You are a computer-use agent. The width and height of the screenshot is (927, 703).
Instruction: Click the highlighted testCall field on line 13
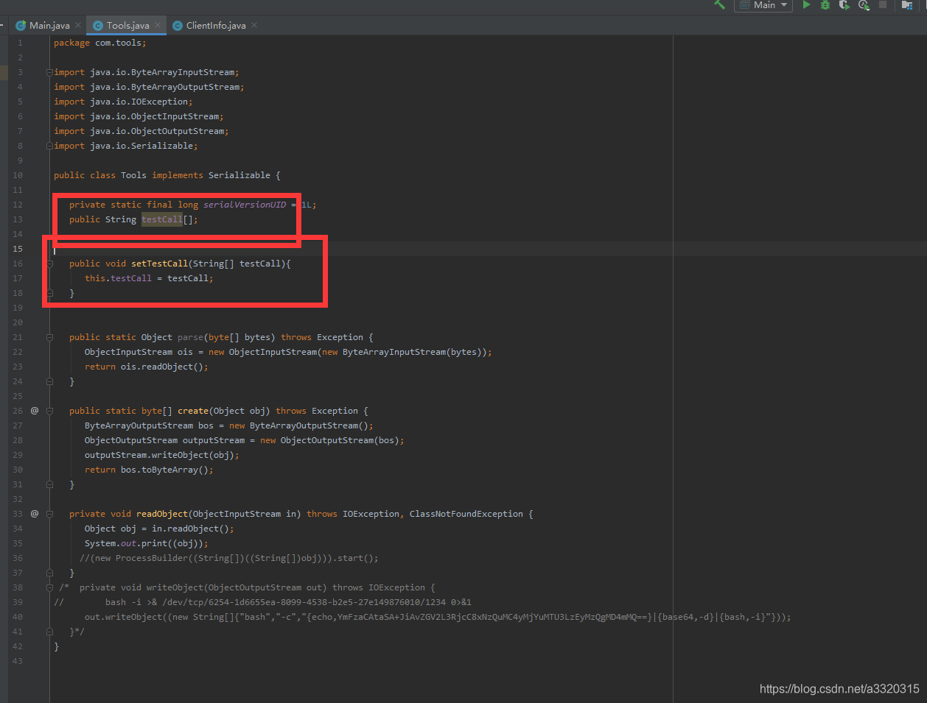161,219
